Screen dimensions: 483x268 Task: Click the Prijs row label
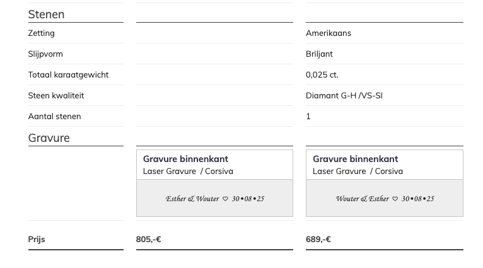point(37,239)
